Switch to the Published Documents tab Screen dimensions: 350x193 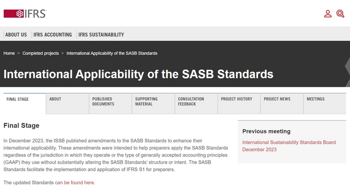click(x=103, y=101)
